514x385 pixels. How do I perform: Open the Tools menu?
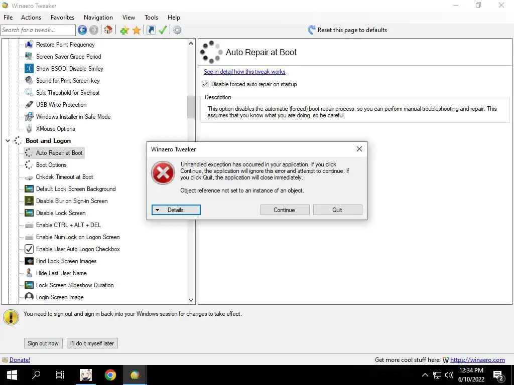pyautogui.click(x=151, y=18)
